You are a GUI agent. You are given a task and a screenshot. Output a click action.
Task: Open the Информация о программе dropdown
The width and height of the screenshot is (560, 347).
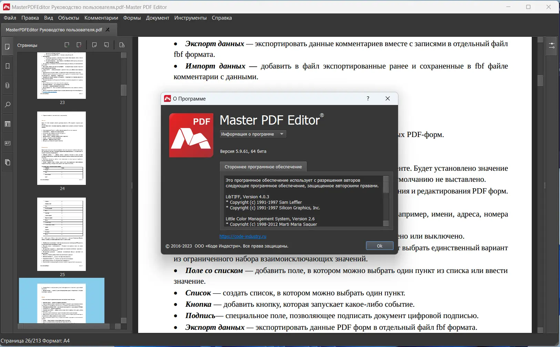(253, 134)
